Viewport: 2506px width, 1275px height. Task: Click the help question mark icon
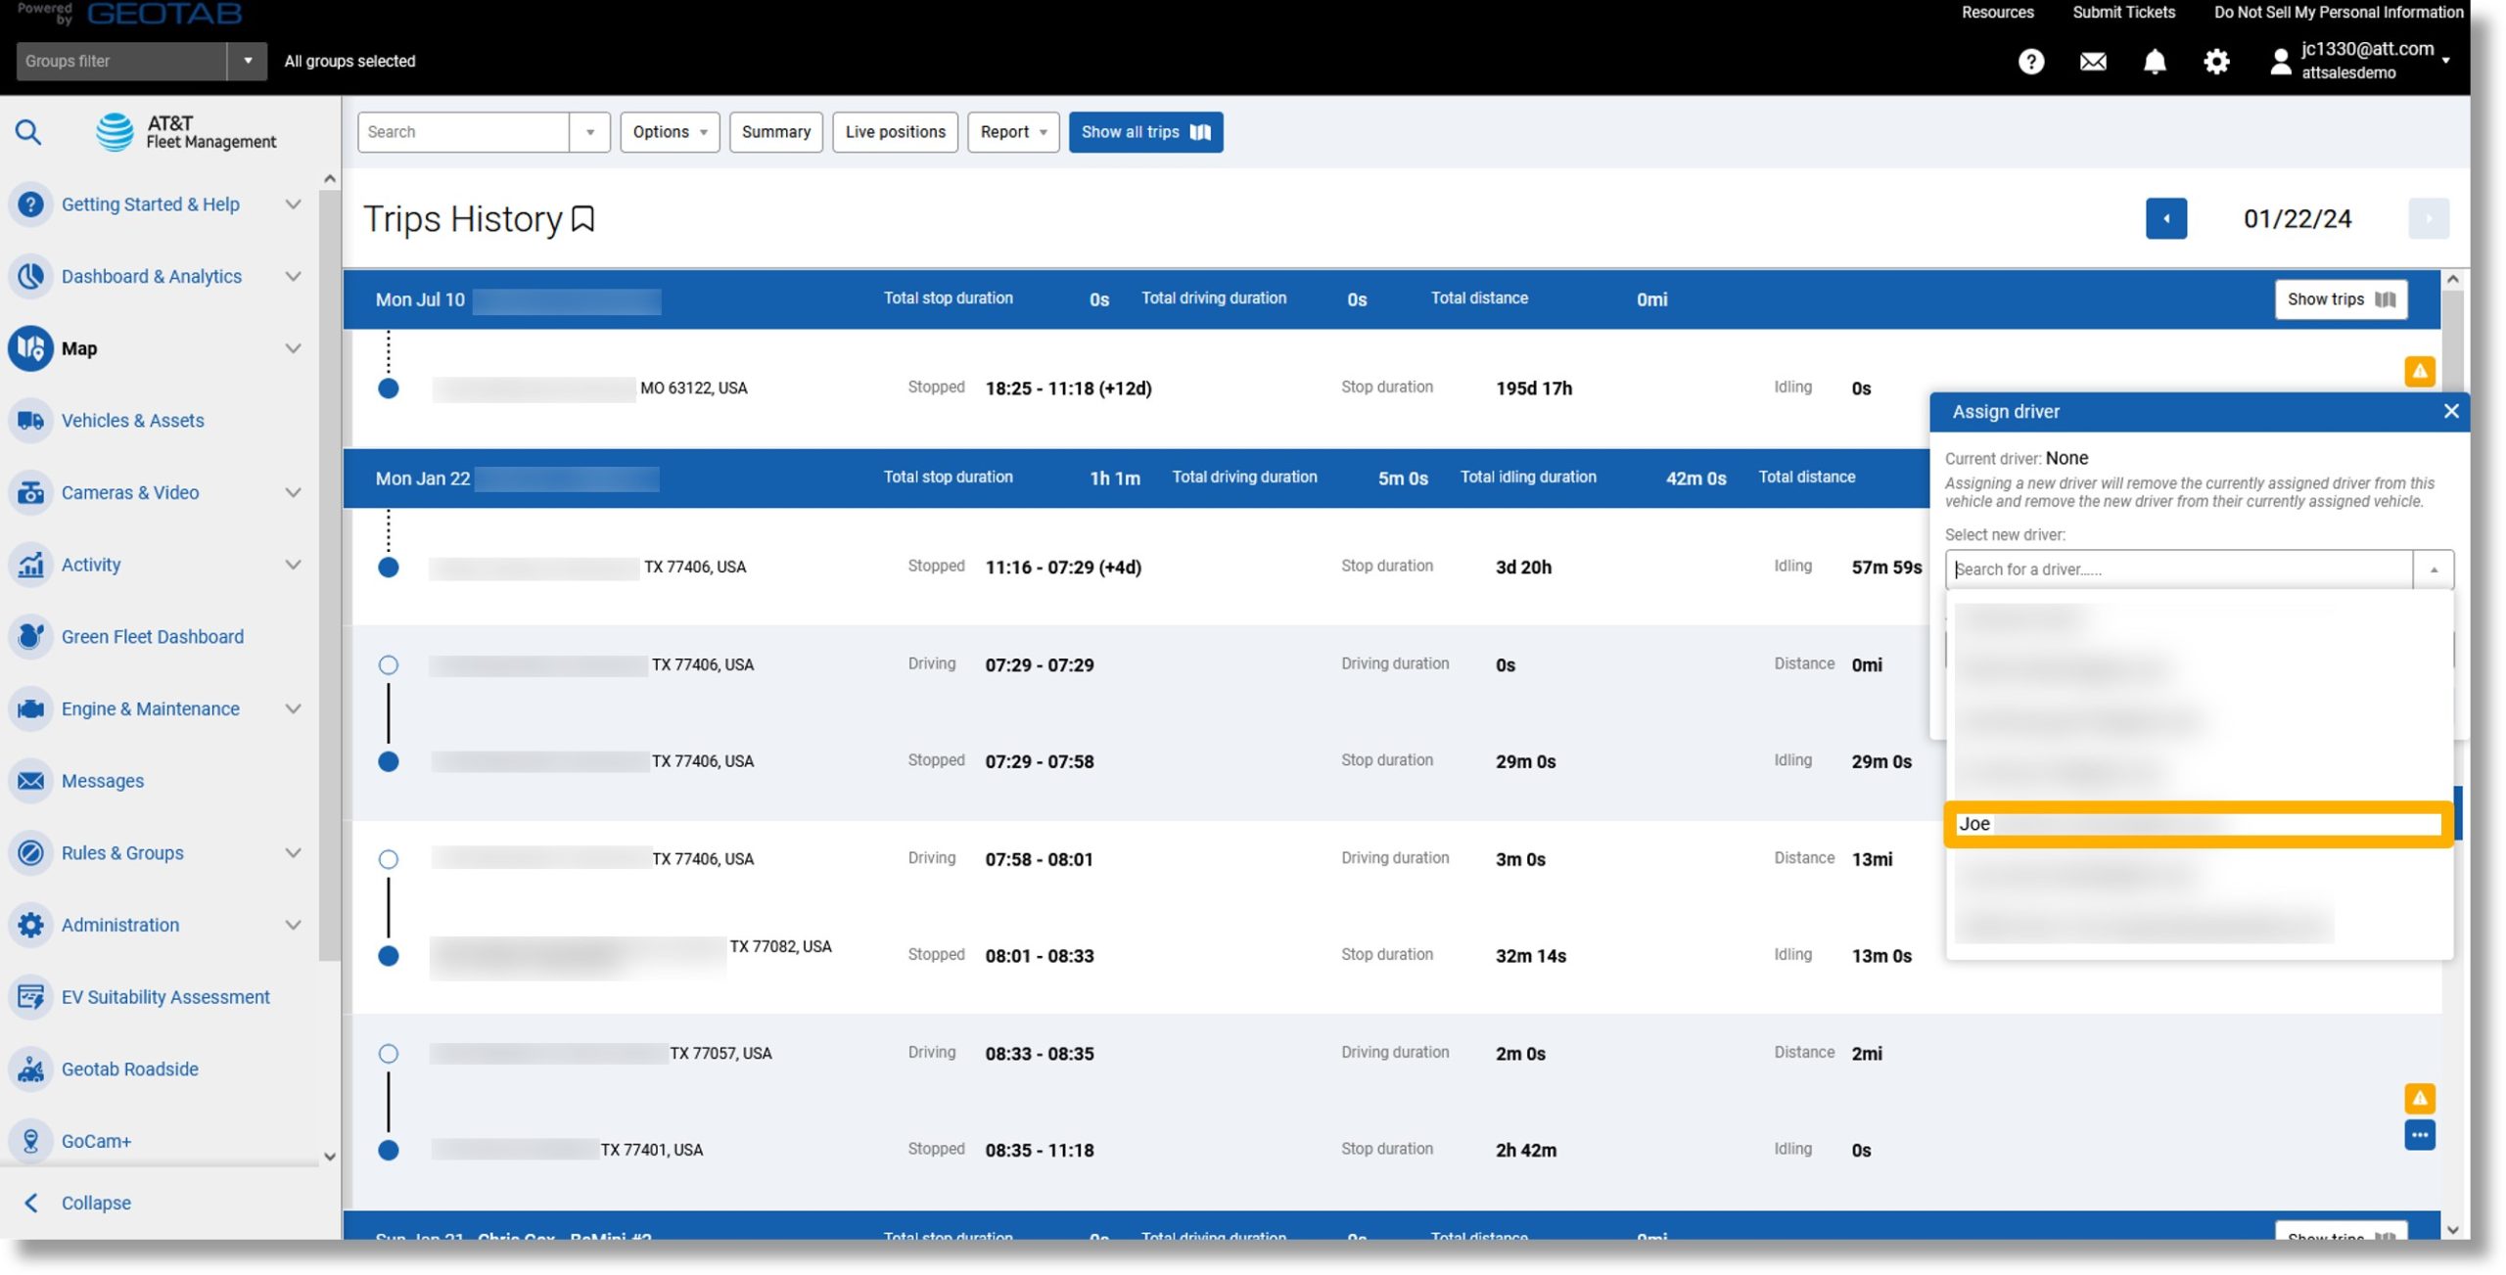pyautogui.click(x=2031, y=62)
